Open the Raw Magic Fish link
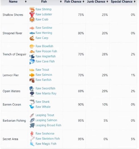Screen dimensions: 139x149 point(46,144)
